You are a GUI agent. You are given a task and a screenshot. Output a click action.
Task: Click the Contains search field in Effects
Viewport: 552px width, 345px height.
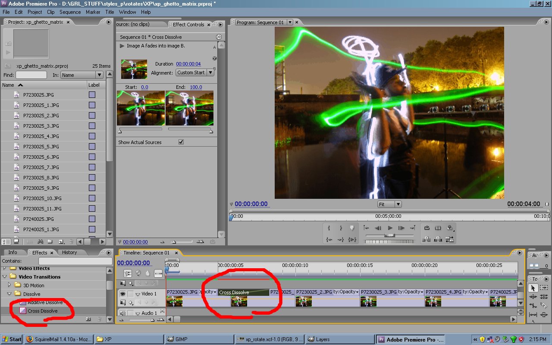[x=75, y=261]
